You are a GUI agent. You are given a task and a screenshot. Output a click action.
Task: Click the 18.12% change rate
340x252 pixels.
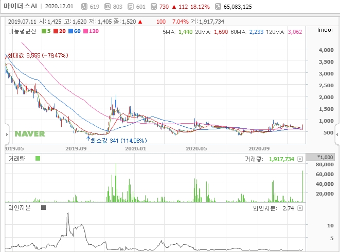point(200,7)
